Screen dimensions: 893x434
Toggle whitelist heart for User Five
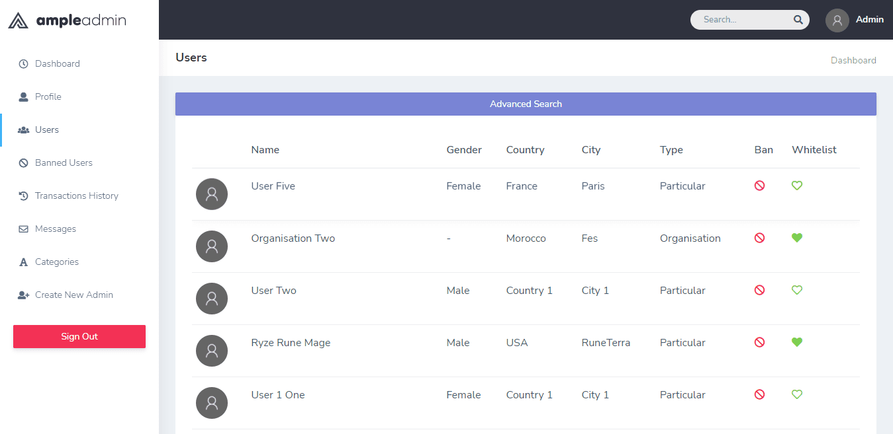pyautogui.click(x=796, y=186)
